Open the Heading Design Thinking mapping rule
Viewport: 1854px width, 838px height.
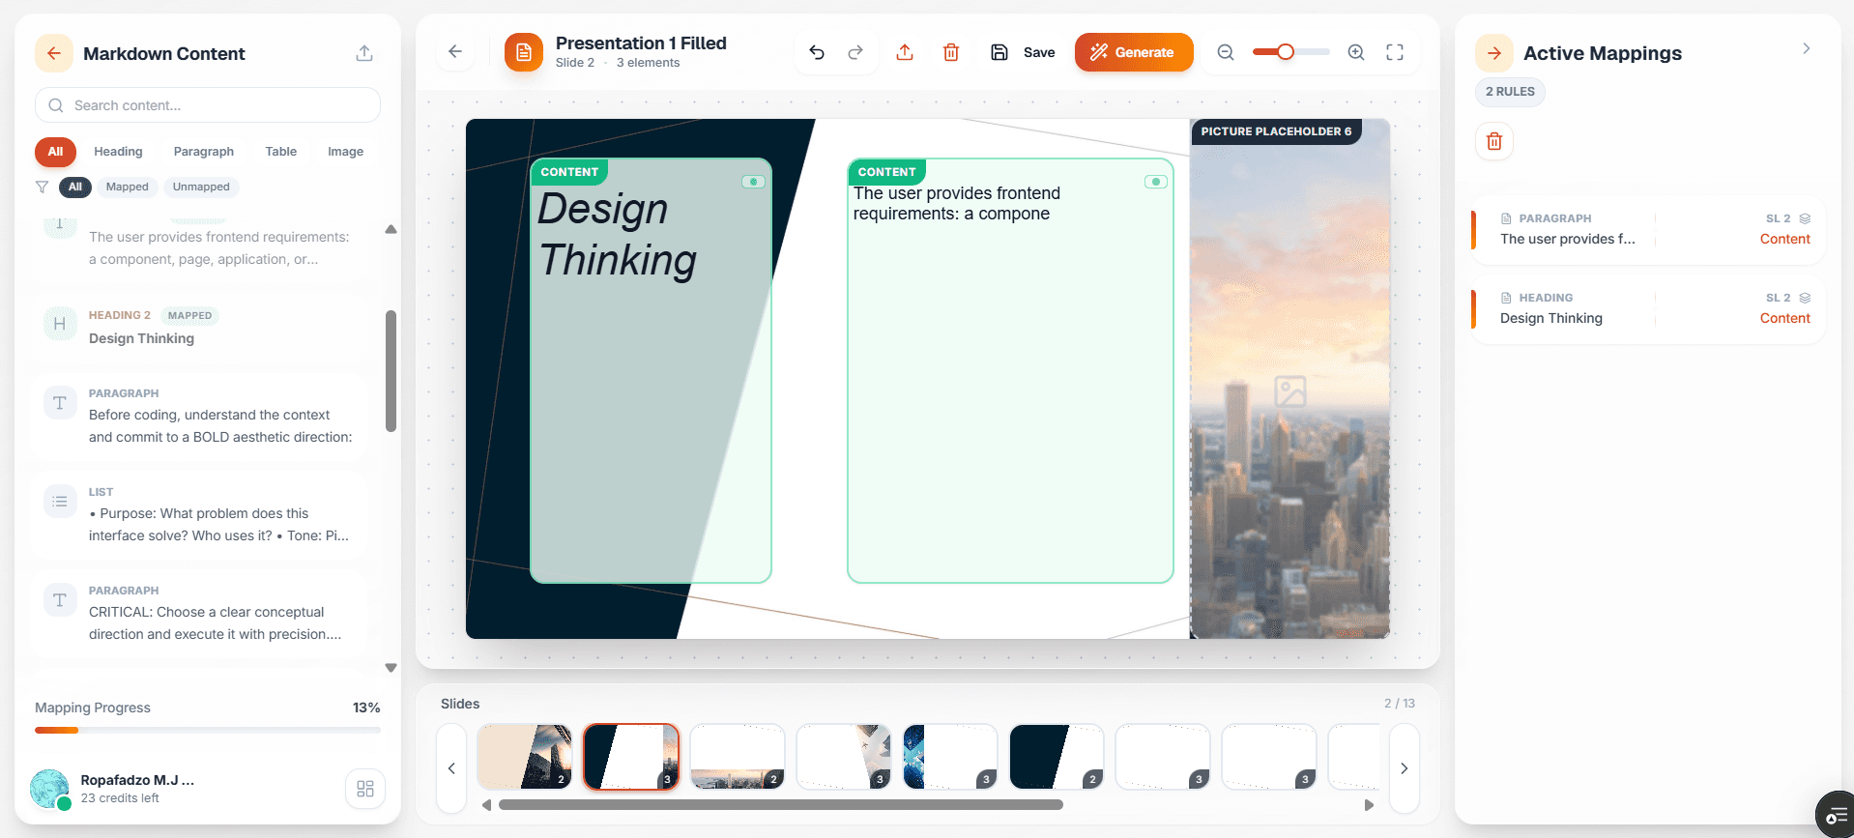tap(1648, 308)
